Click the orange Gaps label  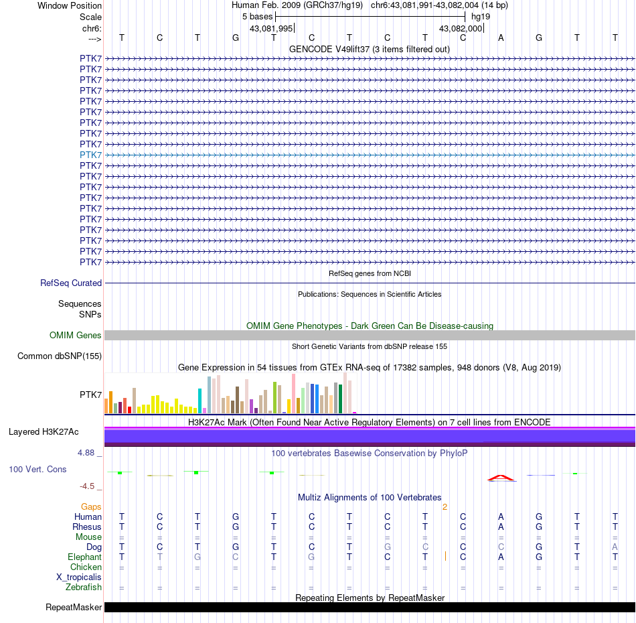(x=91, y=506)
